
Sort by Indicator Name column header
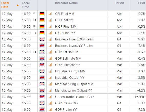point(66,3)
